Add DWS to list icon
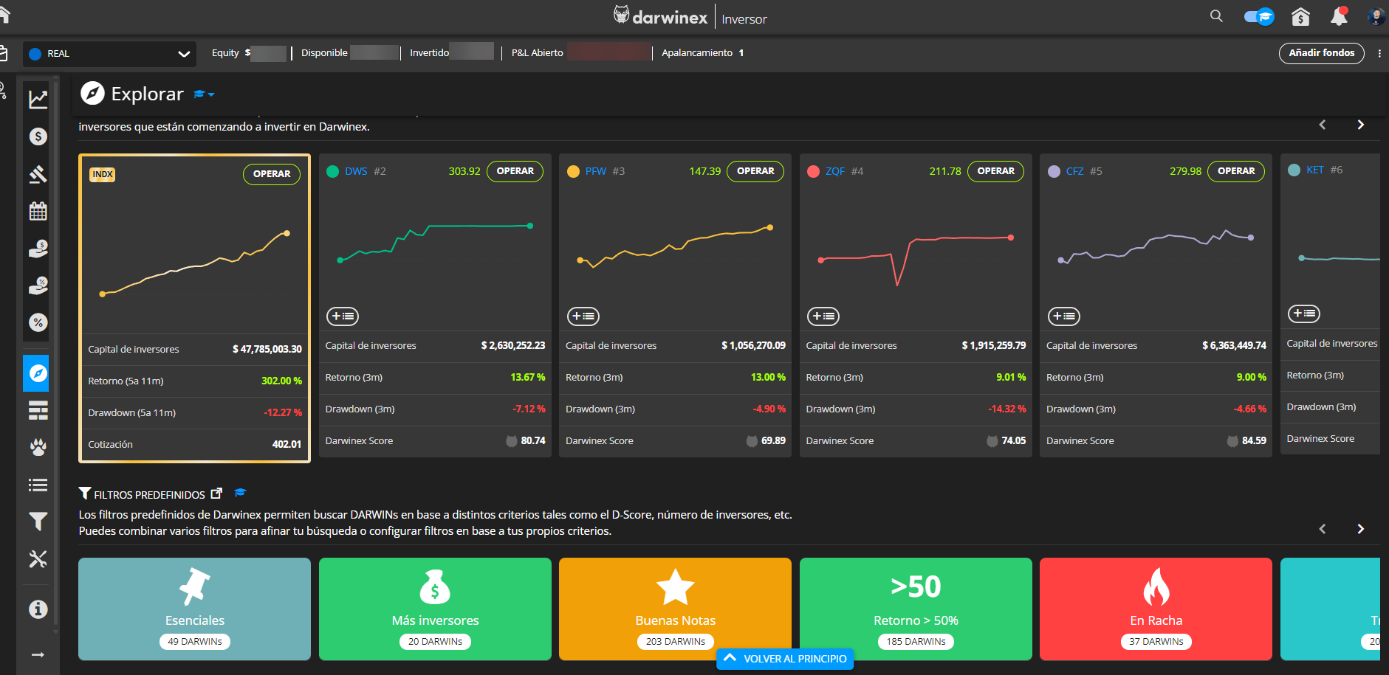The image size is (1389, 675). pos(343,316)
